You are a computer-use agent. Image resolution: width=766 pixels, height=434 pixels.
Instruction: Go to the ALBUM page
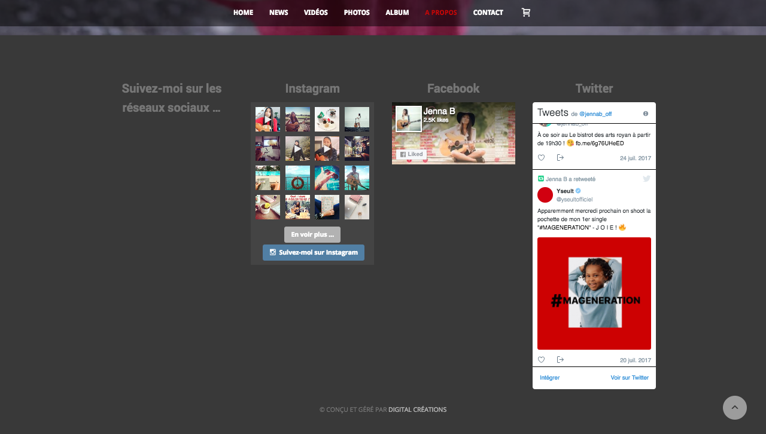pyautogui.click(x=397, y=13)
